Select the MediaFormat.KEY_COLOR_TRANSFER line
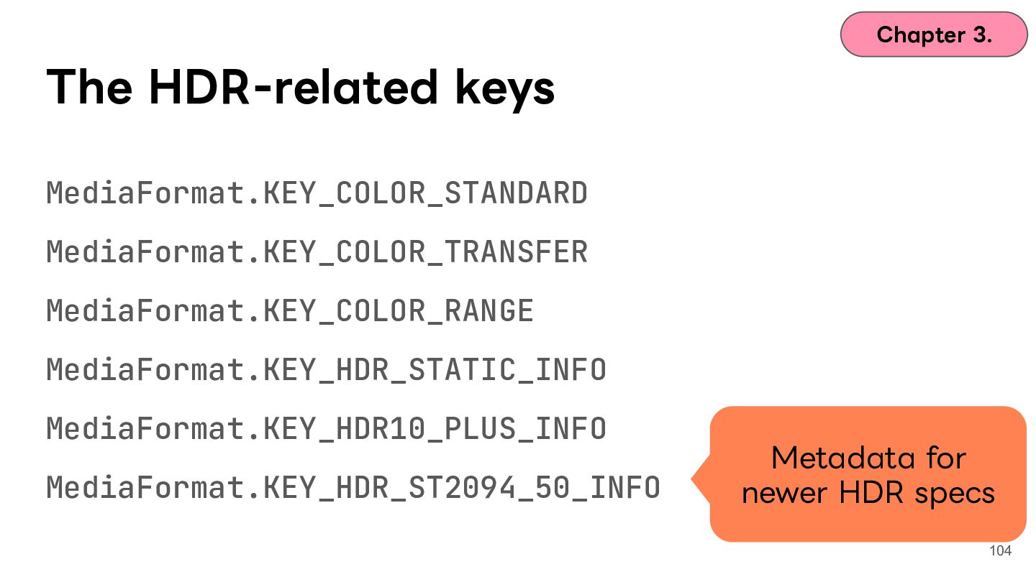This screenshot has height=582, width=1036. click(317, 252)
